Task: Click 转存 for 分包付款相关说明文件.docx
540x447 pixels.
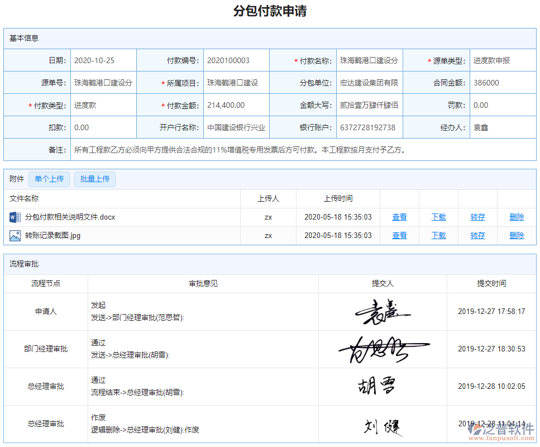Action: (477, 217)
